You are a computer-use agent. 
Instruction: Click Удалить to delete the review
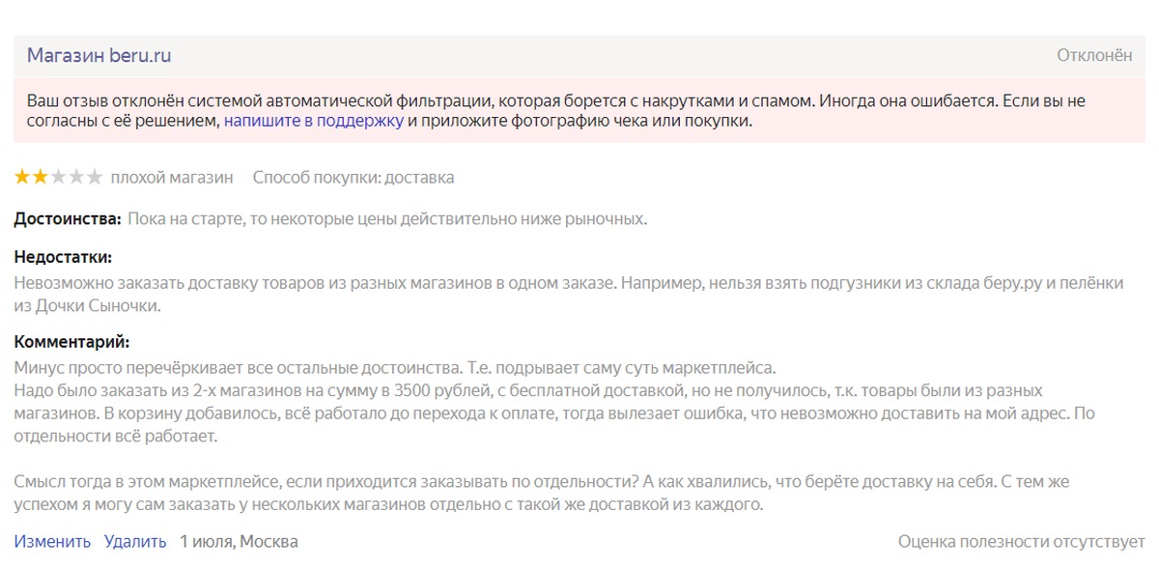tap(135, 541)
